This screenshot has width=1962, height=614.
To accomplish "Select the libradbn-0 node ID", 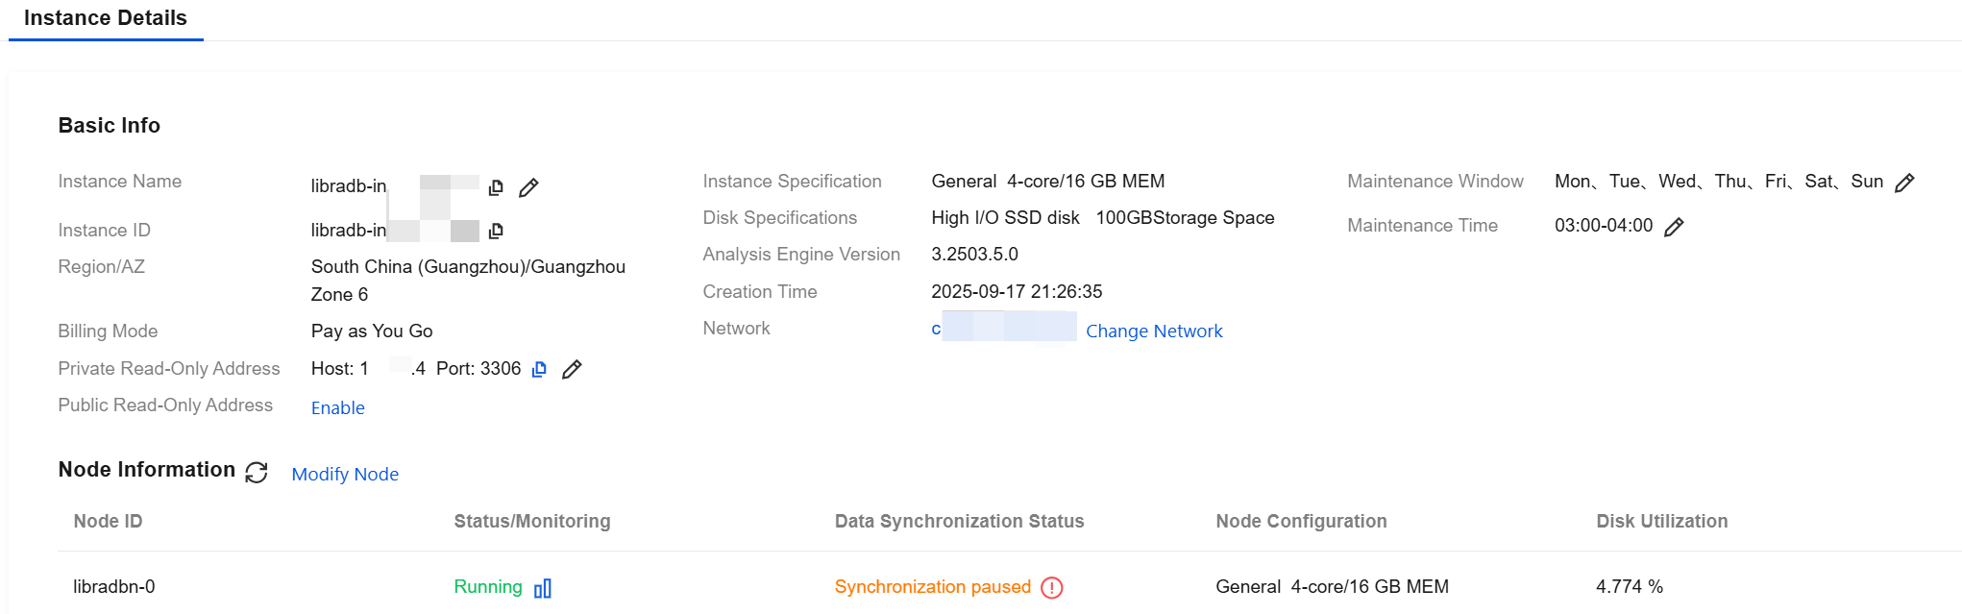I will [x=114, y=586].
